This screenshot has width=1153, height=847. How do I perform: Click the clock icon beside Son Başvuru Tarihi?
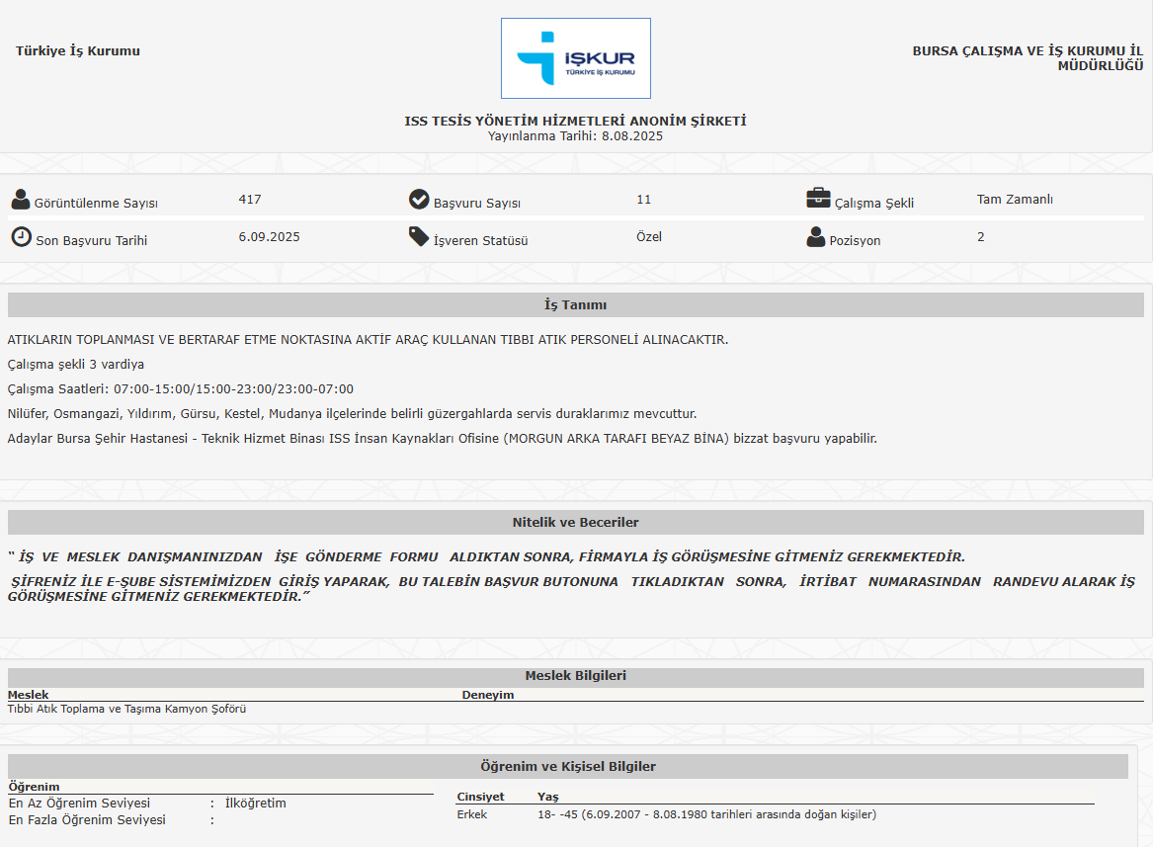[x=22, y=237]
